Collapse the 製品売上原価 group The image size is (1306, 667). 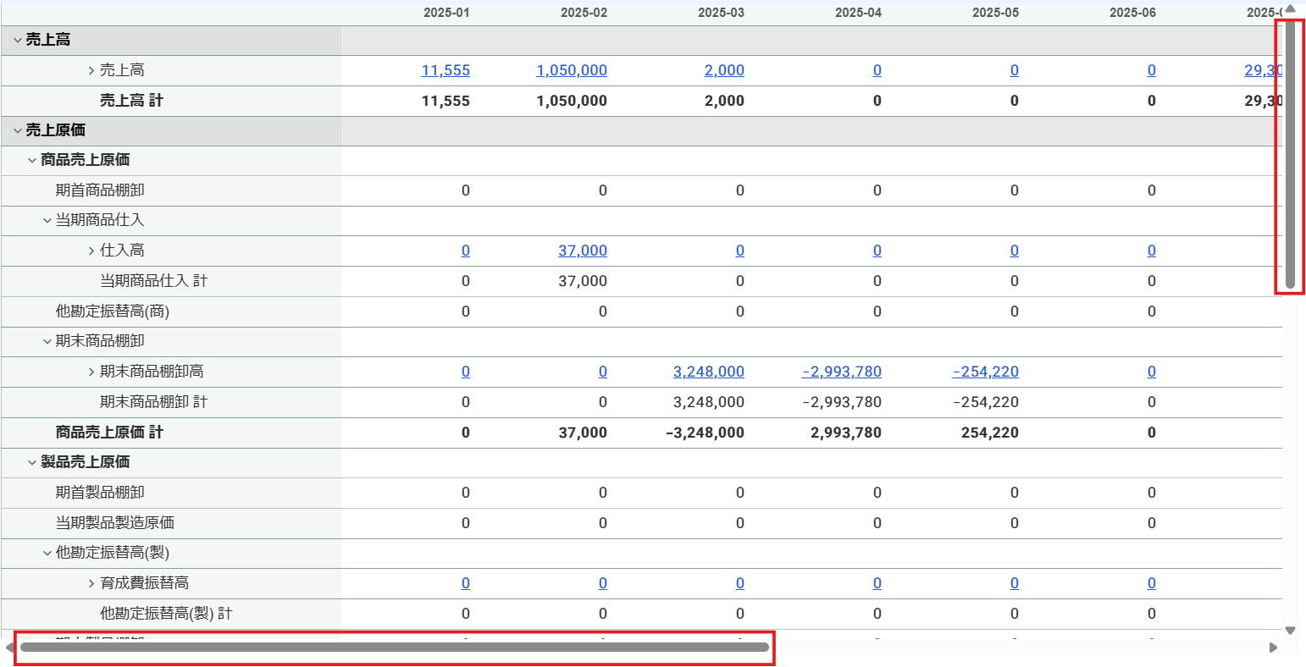click(32, 462)
